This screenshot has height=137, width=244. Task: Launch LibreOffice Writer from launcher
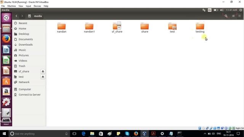tap(6, 49)
